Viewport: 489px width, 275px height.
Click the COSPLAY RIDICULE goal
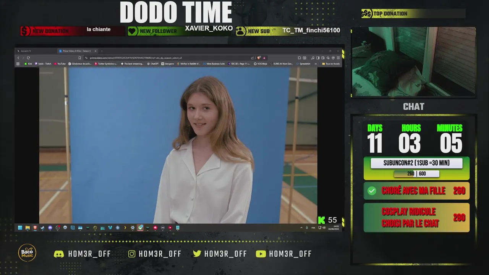[x=416, y=217]
